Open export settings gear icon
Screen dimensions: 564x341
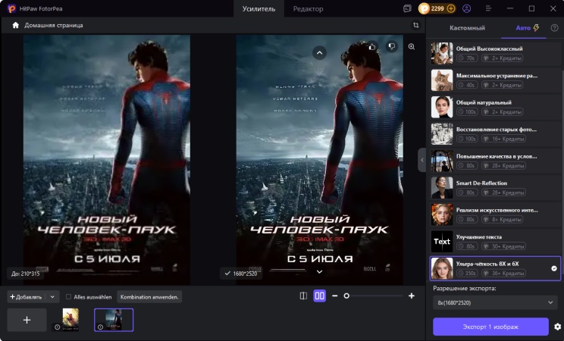(557, 327)
